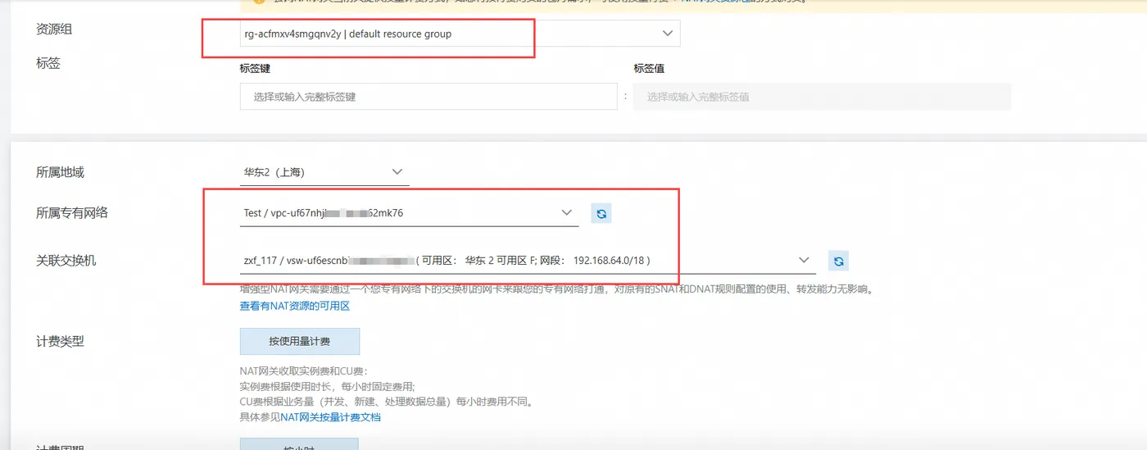Click the 标签键 column heading
The height and width of the screenshot is (450, 1147).
[x=255, y=69]
